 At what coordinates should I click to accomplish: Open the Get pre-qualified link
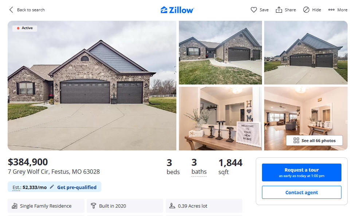77,187
